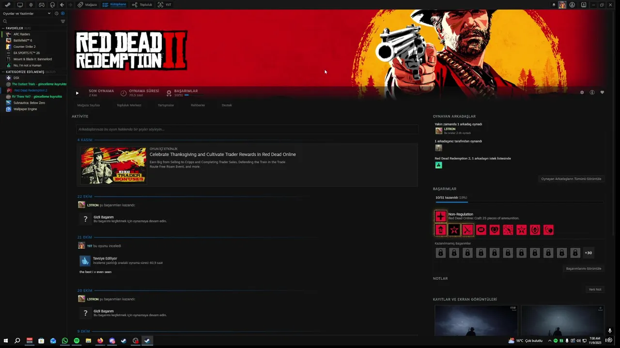The width and height of the screenshot is (620, 348).
Task: Click the user avatar in top bar
Action: [562, 5]
